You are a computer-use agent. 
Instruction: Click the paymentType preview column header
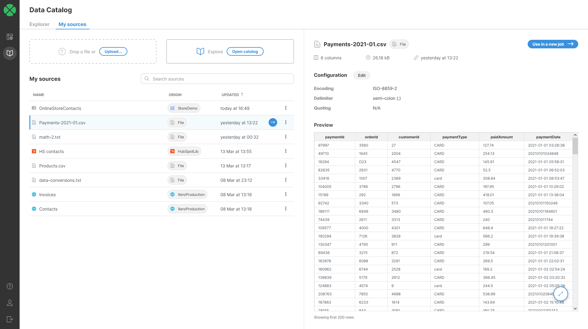[x=454, y=137]
